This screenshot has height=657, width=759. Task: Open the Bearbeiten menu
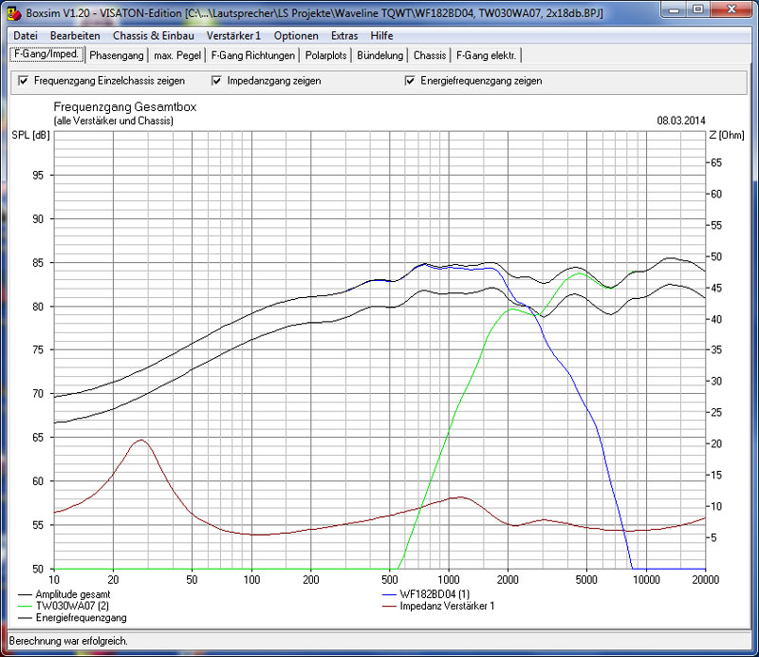click(75, 35)
